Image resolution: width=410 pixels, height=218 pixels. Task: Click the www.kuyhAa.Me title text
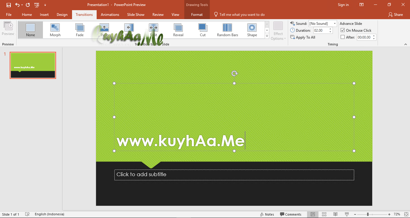180,141
